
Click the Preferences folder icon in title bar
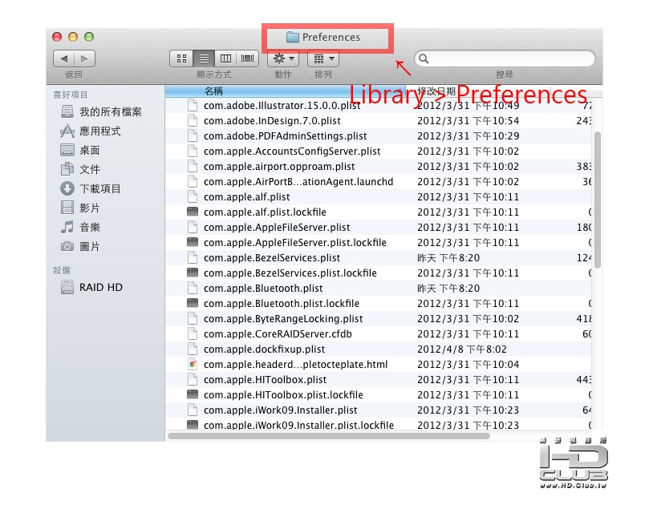click(293, 37)
